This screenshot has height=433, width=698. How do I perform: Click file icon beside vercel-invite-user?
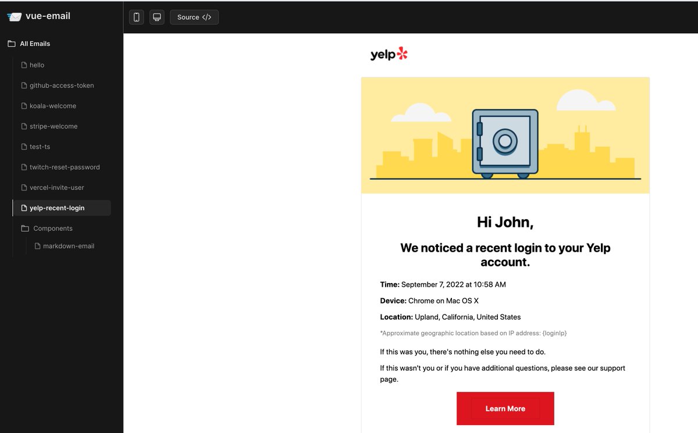[24, 187]
